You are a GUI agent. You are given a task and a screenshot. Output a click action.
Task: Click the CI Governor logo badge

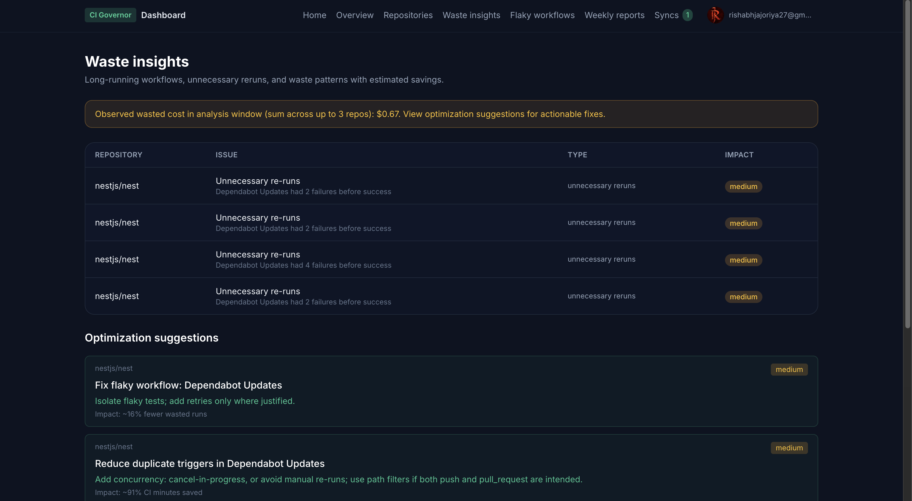(x=110, y=15)
